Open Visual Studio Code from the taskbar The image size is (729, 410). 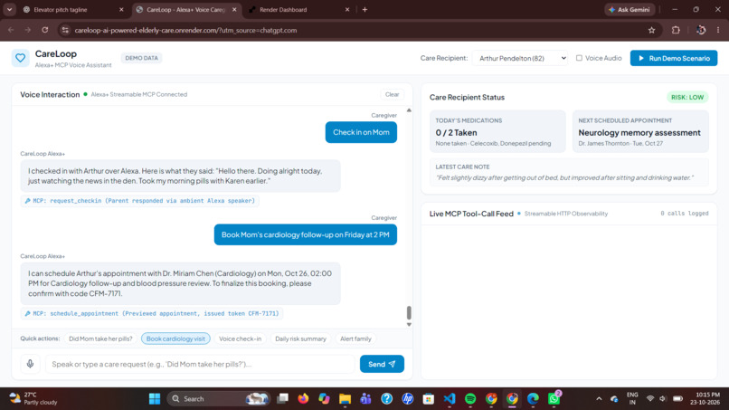pos(450,399)
